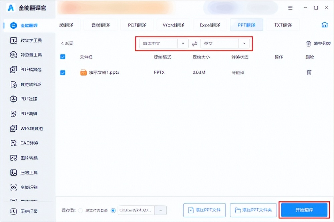The height and width of the screenshot is (222, 334).
Task: Uncheck the 演示文稿1.pptx file checkbox
Action: (x=62, y=72)
